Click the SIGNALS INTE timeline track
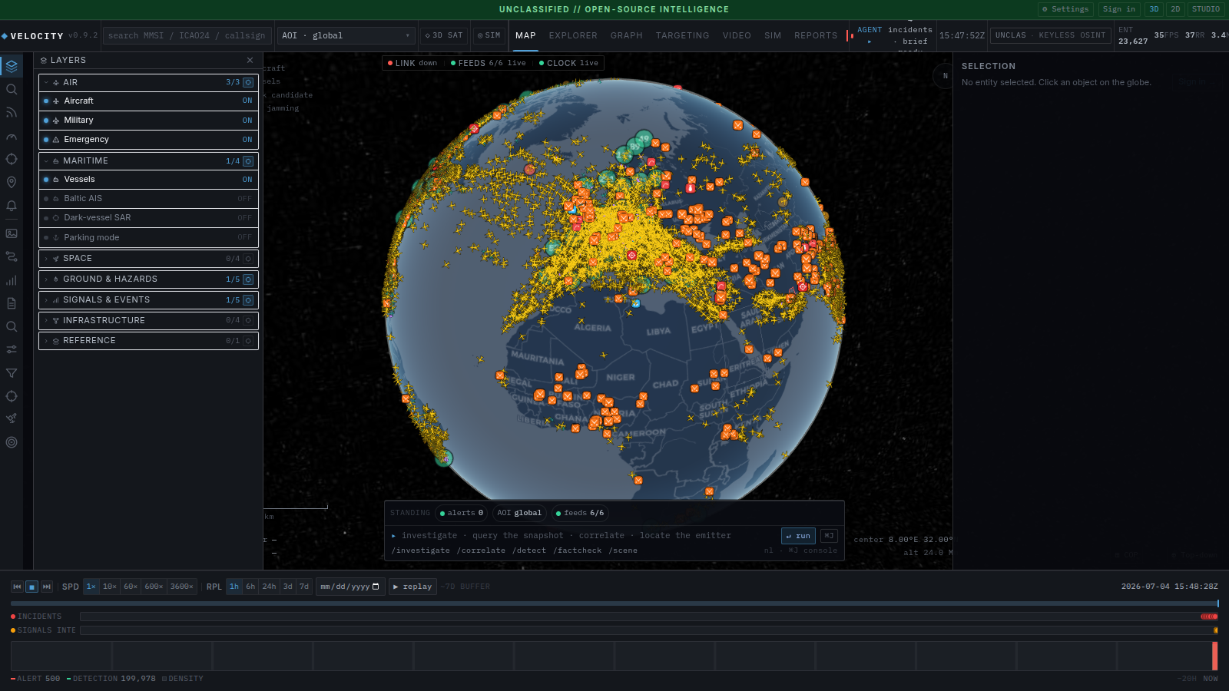 pos(649,630)
